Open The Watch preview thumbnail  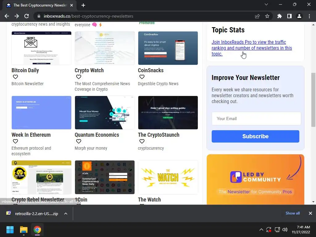(x=168, y=177)
